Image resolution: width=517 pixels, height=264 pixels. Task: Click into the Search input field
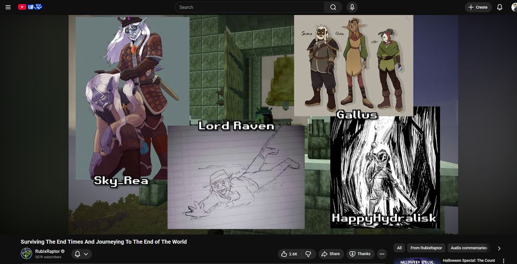pos(250,7)
